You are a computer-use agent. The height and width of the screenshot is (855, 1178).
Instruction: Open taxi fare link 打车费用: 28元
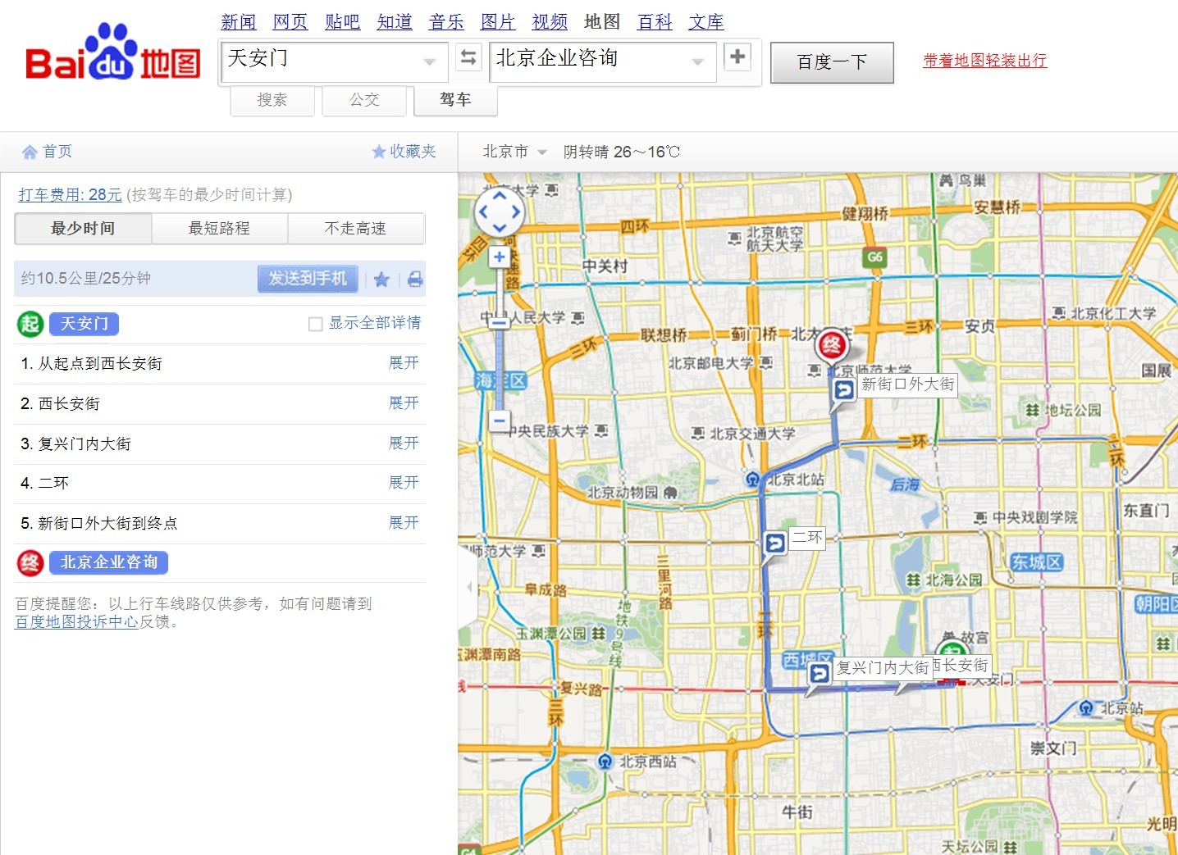(70, 195)
